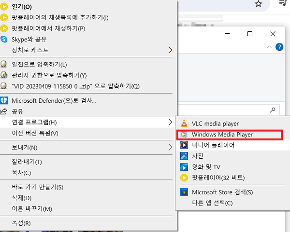This screenshot has width=290, height=232.
Task: Click the VLC cone icon
Action: [x=184, y=123]
